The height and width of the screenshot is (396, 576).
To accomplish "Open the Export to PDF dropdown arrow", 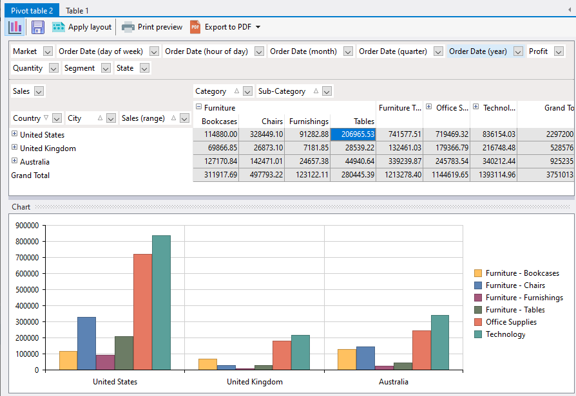I will 258,27.
